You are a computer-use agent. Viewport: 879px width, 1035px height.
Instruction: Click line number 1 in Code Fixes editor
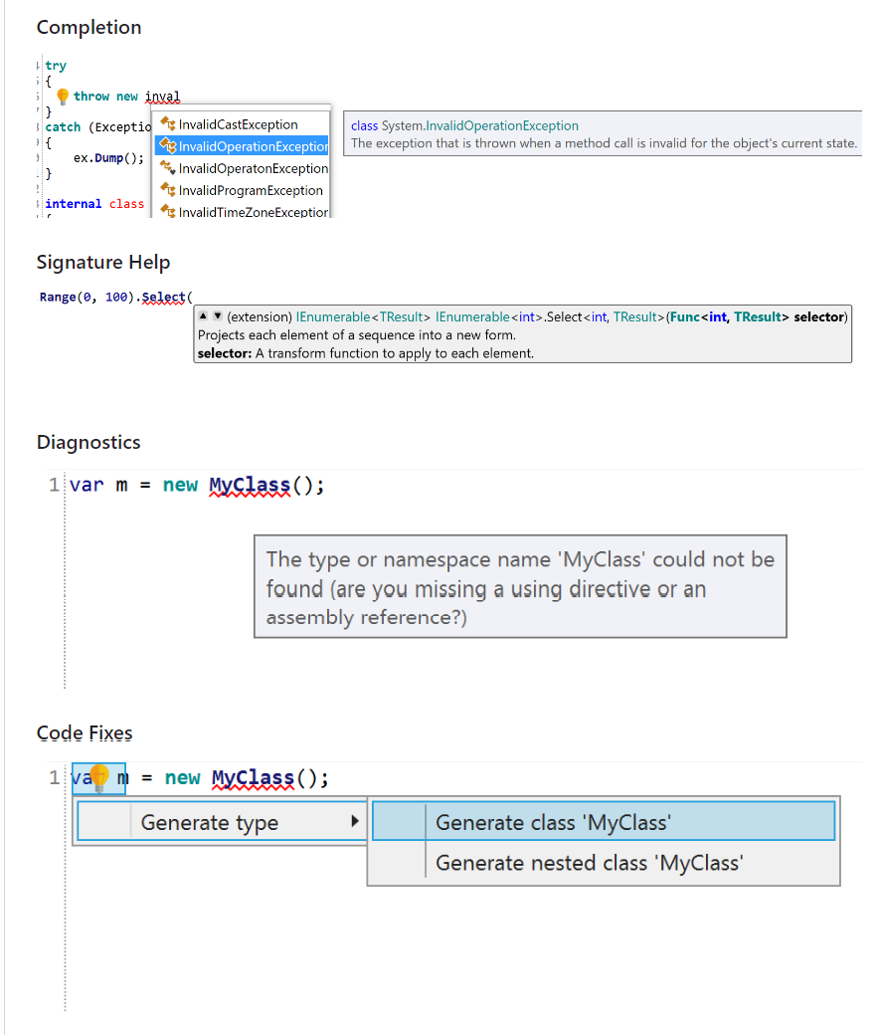(54, 777)
